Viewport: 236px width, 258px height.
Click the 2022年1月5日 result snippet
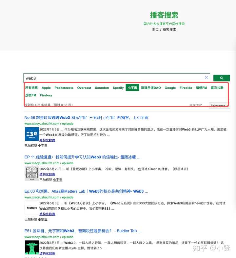(x=133, y=132)
